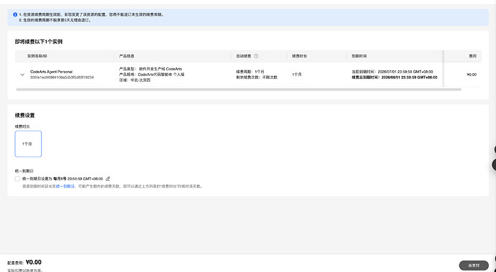Screen dimensions: 496x272
Task: Expand the CodeArts Agent Personal row
Action: (x=22, y=75)
